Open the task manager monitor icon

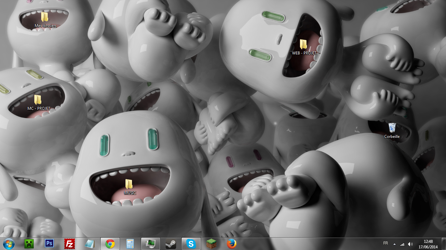point(151,243)
